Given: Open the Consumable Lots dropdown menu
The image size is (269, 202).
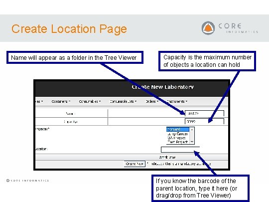Looking at the screenshot, I should click(123, 102).
